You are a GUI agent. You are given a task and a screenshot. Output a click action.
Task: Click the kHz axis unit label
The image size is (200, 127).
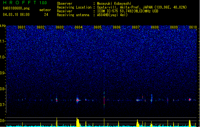[3, 26]
